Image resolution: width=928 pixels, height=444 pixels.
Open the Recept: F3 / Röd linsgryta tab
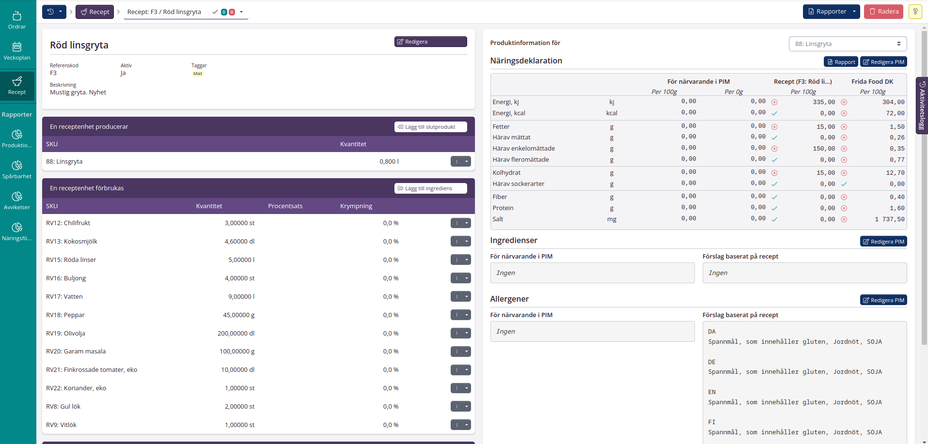pyautogui.click(x=165, y=12)
